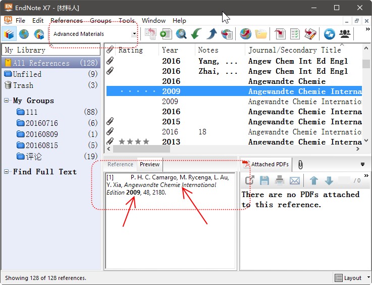Click Export blue up-arrow icon
The height and width of the screenshot is (285, 372).
211,34
